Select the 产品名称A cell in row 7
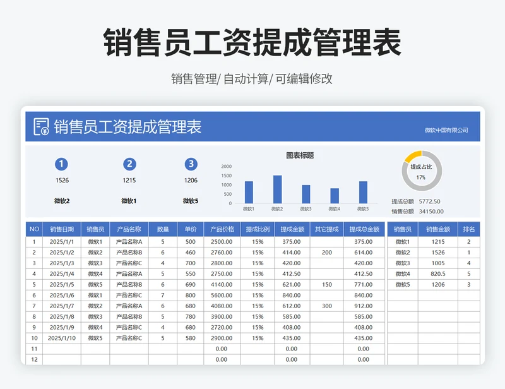505x389 pixels. (x=129, y=306)
